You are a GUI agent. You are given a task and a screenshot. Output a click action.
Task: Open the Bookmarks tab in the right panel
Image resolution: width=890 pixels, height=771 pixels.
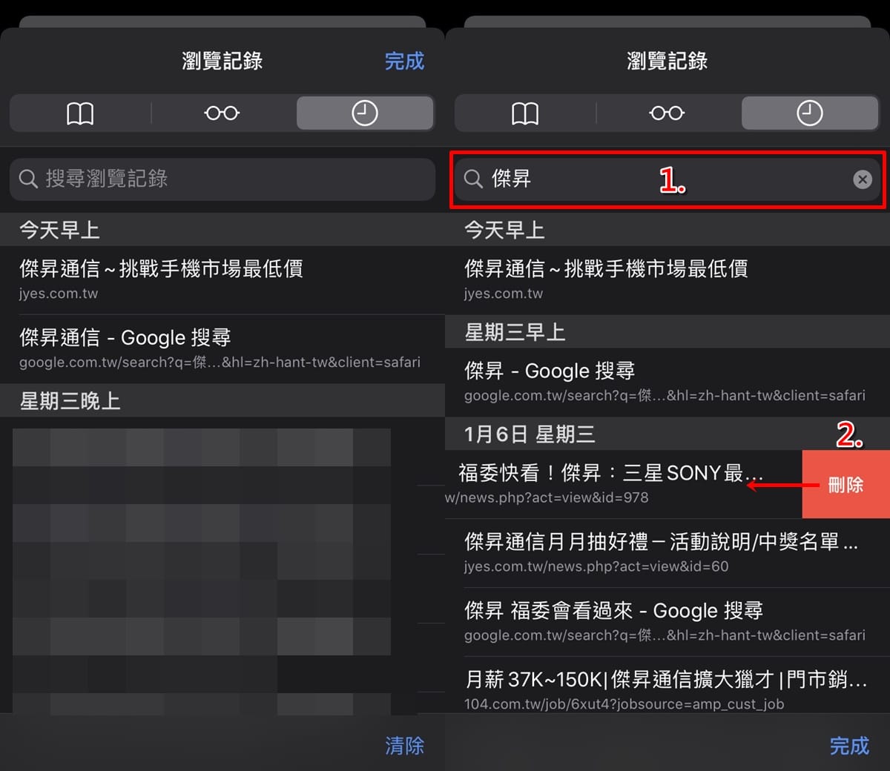[525, 113]
